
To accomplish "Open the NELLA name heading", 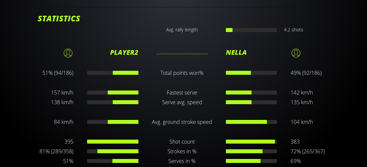I will [x=236, y=52].
